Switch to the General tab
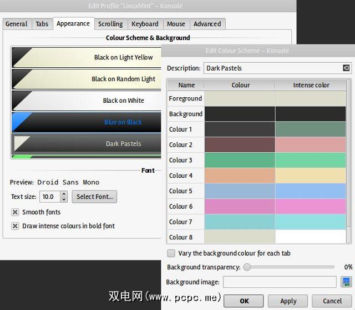The image size is (355, 310). point(17,24)
